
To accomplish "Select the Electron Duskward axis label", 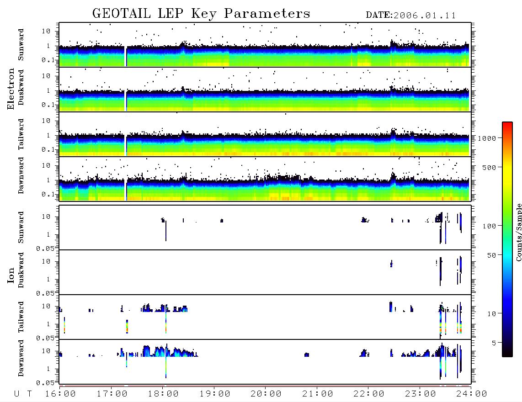I will coord(21,87).
